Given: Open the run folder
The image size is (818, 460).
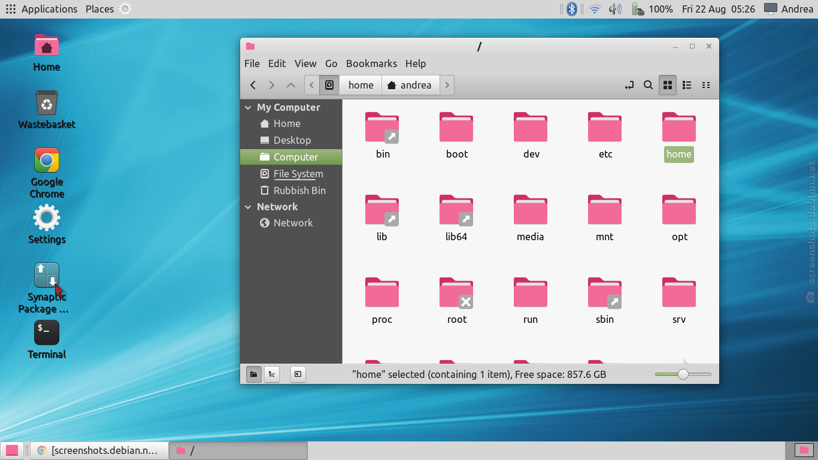Looking at the screenshot, I should tap(531, 293).
